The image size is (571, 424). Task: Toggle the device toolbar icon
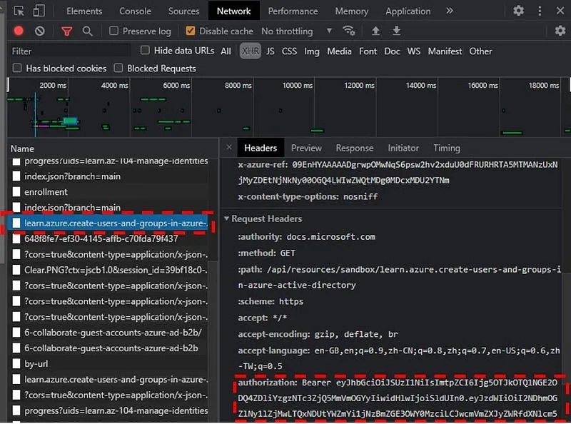[39, 11]
